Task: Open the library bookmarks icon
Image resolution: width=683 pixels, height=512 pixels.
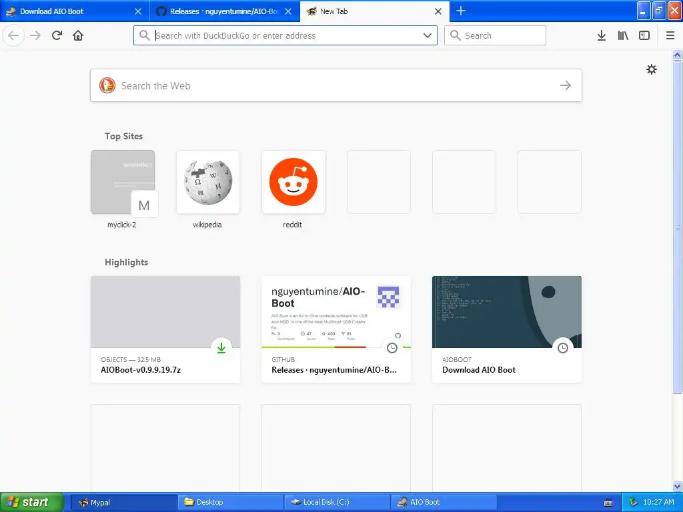Action: (x=623, y=35)
